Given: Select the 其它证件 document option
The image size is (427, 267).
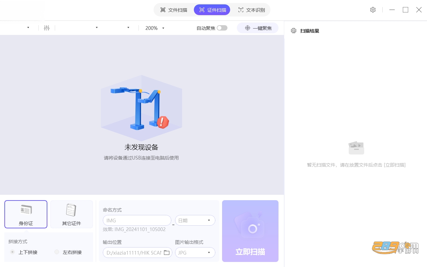Looking at the screenshot, I should point(72,214).
